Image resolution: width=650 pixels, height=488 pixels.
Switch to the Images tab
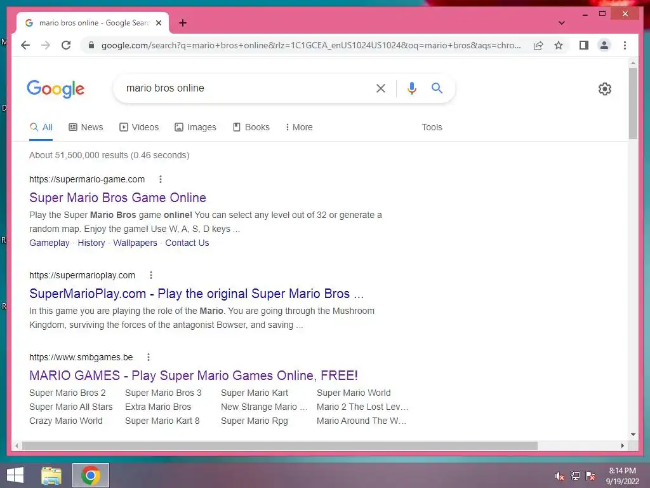click(x=196, y=127)
